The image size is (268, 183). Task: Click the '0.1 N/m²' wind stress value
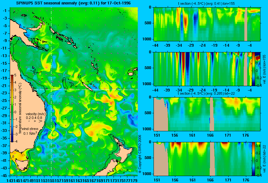point(30,133)
